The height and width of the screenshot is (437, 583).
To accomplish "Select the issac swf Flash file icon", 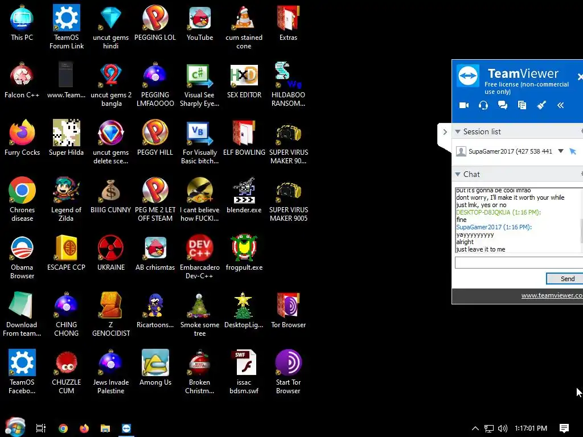I will click(244, 372).
